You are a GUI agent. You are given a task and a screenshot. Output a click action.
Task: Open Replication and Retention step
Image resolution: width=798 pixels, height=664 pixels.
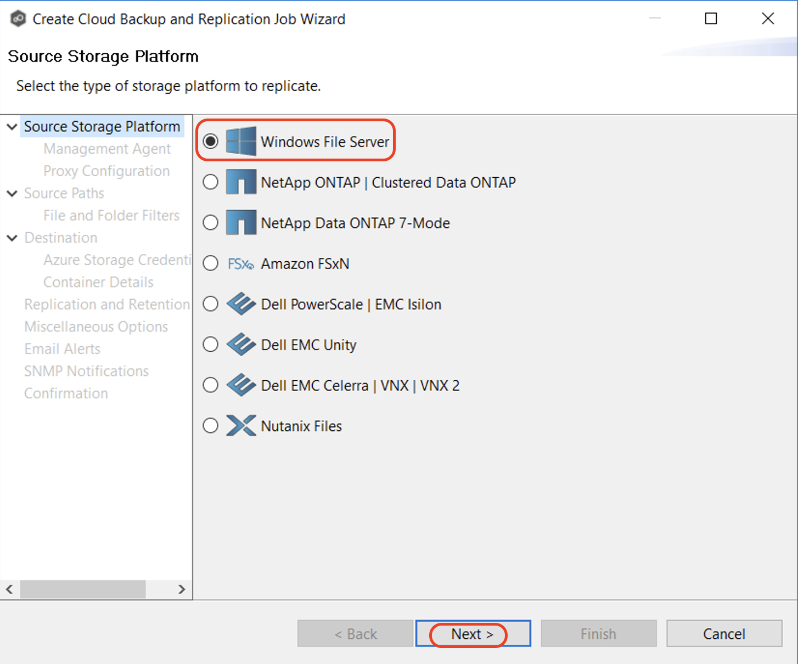[x=107, y=304]
